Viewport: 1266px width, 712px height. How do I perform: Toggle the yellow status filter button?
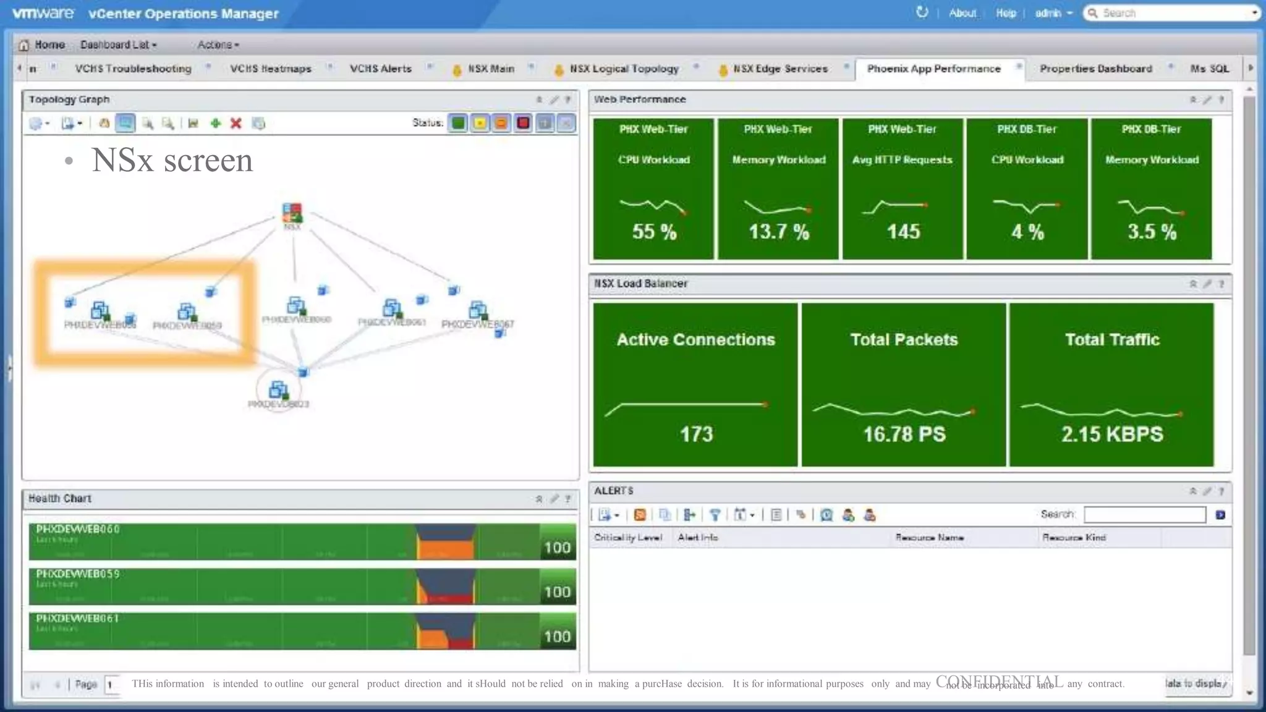tap(480, 123)
